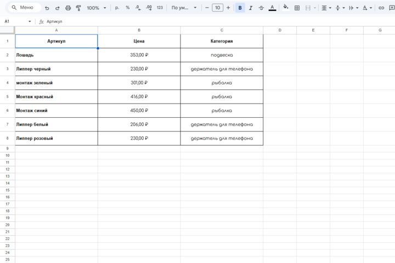395x263 pixels.
Task: Select column G header
Action: click(x=380, y=30)
